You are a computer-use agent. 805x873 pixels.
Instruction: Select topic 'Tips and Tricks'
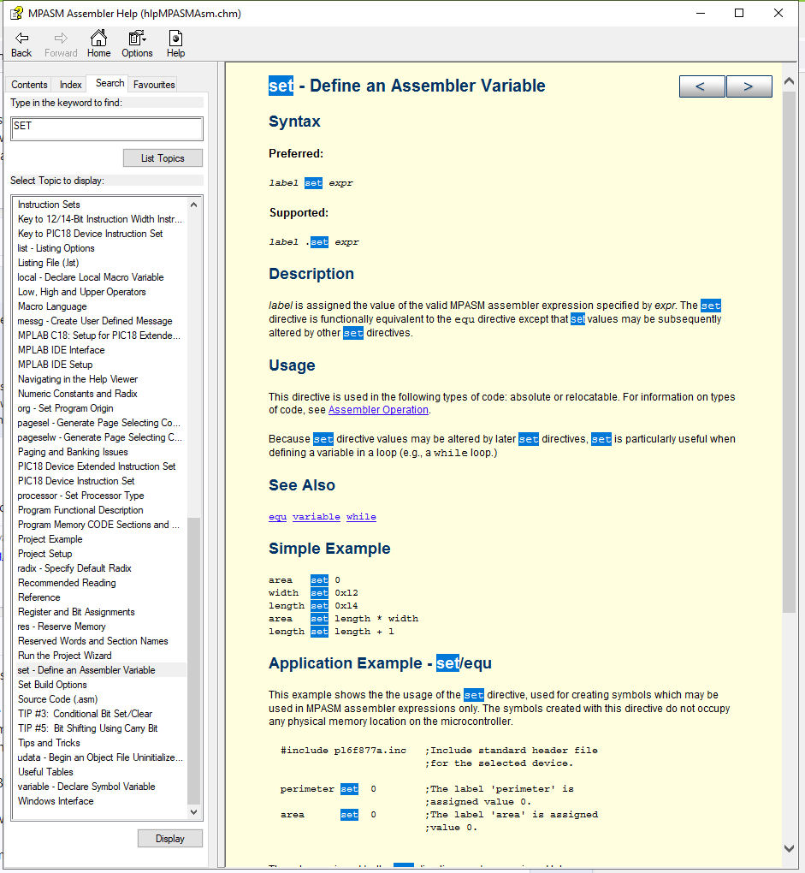point(49,743)
